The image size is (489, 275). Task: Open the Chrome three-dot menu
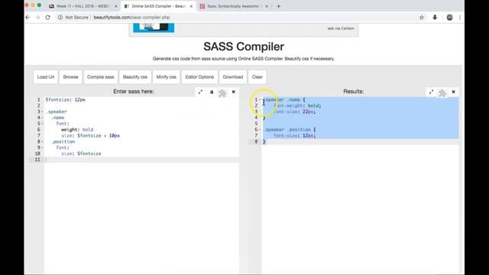pos(460,18)
